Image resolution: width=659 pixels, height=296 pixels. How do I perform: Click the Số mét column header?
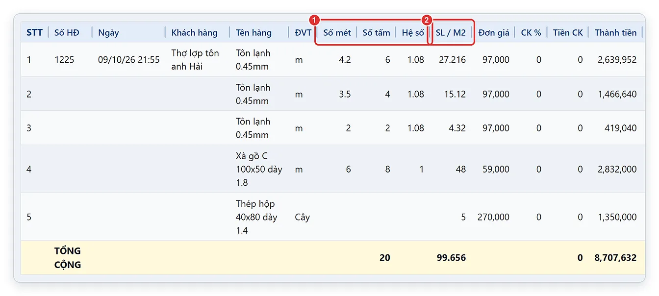tap(337, 33)
